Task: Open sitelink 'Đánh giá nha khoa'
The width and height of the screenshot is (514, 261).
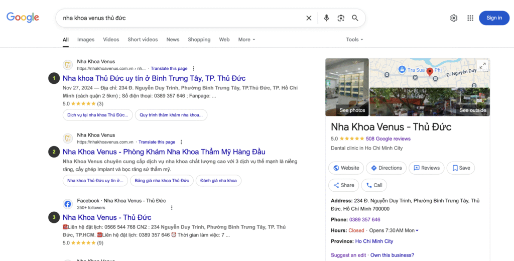Action: coord(218,181)
